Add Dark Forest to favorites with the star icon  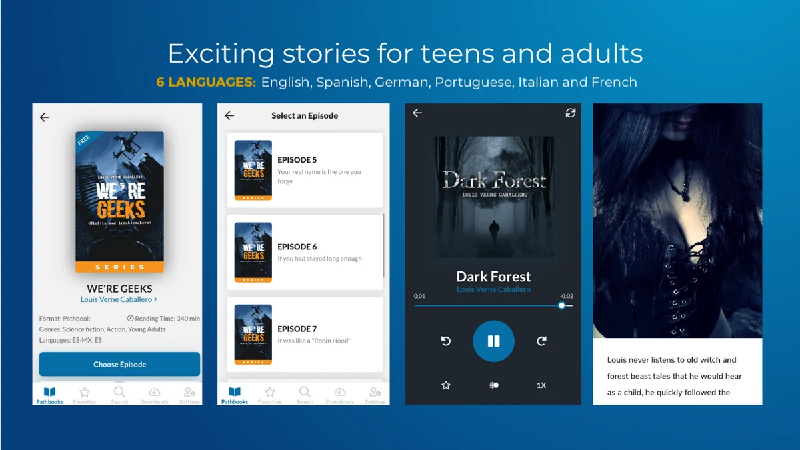click(x=446, y=385)
